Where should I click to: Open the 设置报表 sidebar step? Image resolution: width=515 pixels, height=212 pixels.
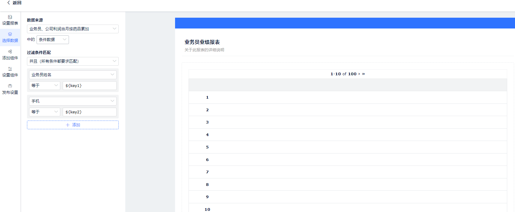pos(10,20)
